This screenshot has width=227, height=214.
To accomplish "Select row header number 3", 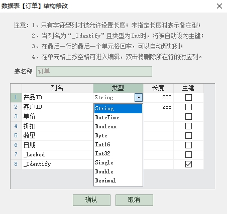I will click(16, 116).
